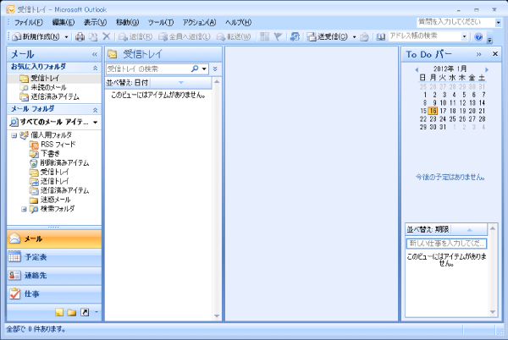Open the アクション(A) menu
This screenshot has height=340, width=508.
[x=199, y=22]
